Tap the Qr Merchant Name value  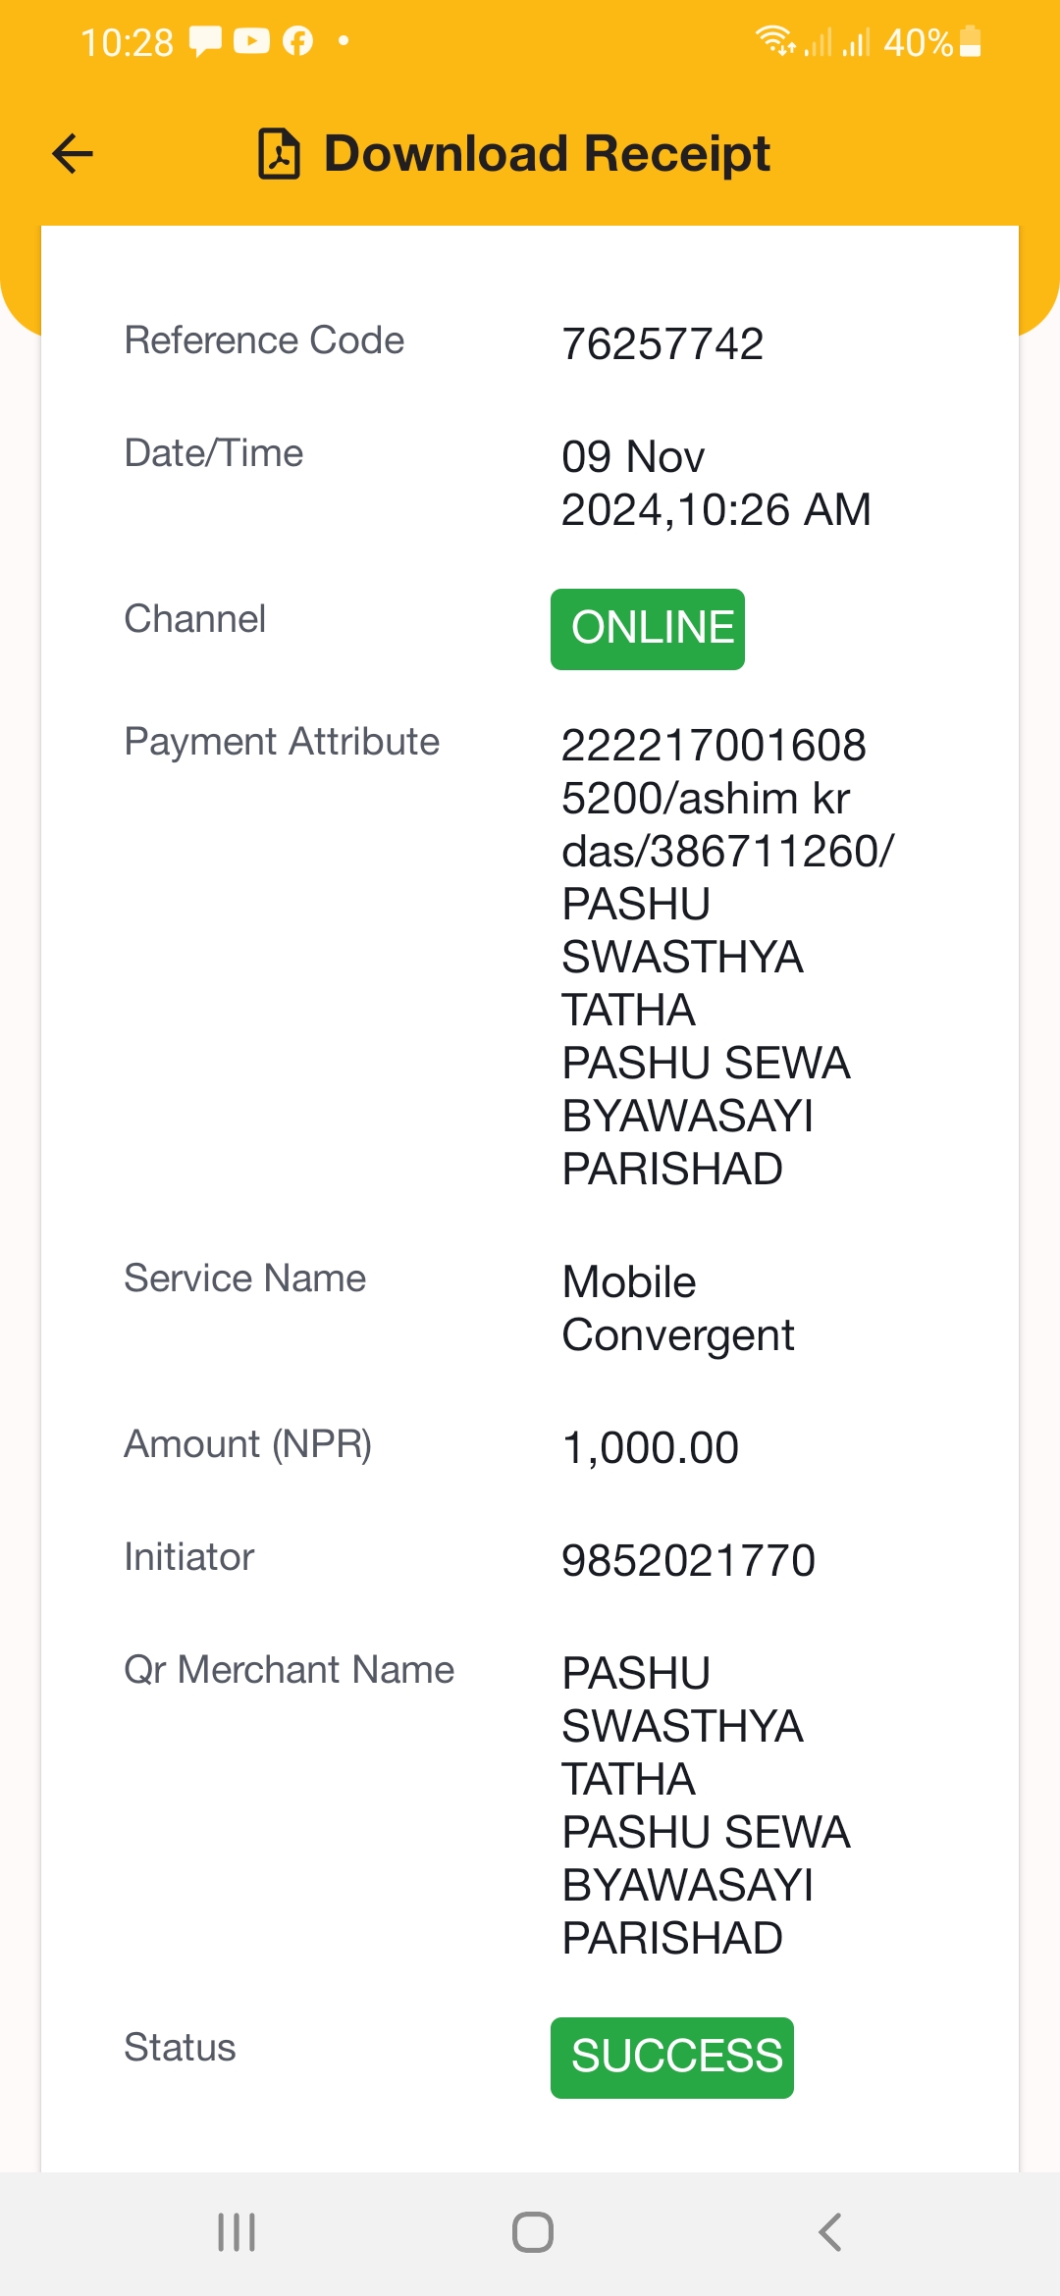pyautogui.click(x=707, y=1805)
